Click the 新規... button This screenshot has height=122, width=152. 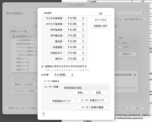pos(81,93)
